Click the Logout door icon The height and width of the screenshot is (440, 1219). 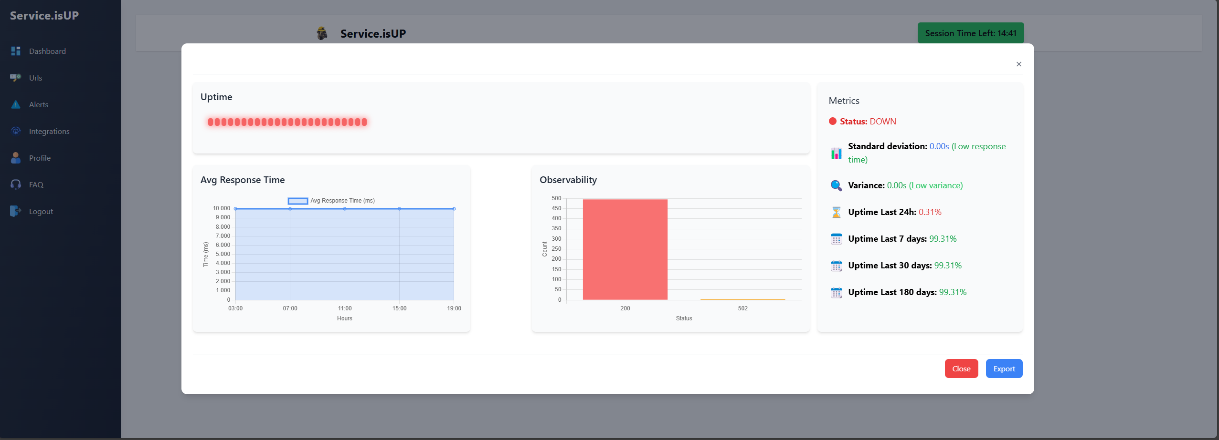click(16, 211)
